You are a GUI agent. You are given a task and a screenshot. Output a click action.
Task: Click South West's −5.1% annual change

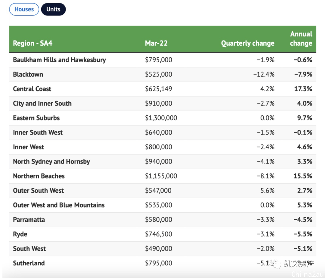pyautogui.click(x=303, y=249)
